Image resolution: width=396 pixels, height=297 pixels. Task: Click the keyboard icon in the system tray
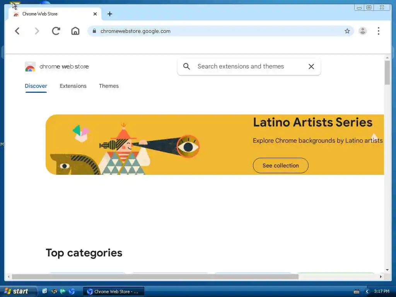pyautogui.click(x=356, y=292)
